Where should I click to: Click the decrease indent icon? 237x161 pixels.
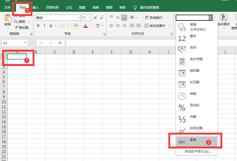(132, 26)
